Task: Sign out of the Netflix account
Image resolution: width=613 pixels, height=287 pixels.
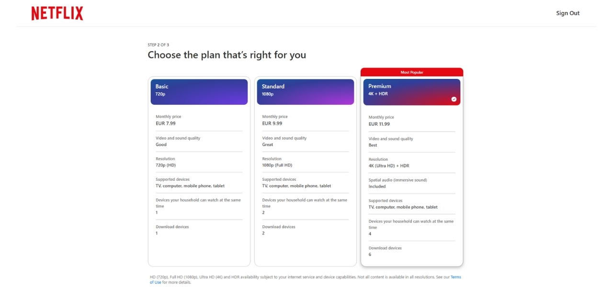Action: click(x=568, y=13)
